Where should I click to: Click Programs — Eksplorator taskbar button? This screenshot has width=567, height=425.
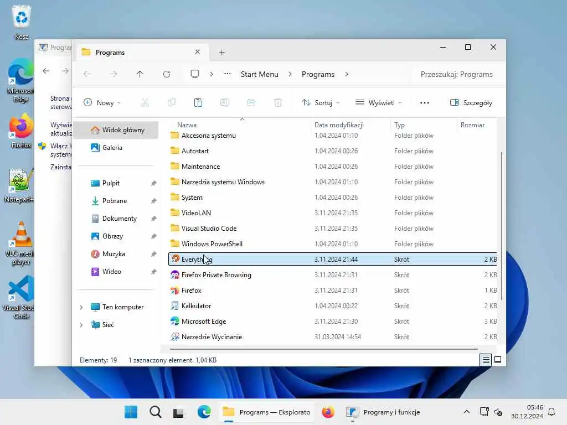pos(266,412)
